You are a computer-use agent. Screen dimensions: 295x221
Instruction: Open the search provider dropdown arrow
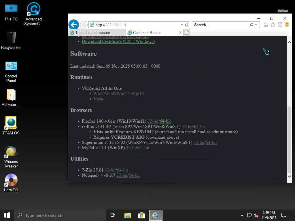click(x=256, y=25)
